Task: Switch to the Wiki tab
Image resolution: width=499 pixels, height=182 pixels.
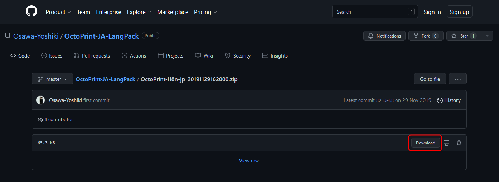Action: [x=204, y=56]
